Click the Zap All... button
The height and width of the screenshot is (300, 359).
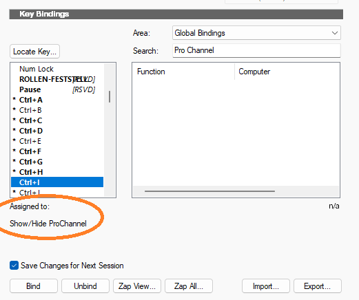(189, 286)
